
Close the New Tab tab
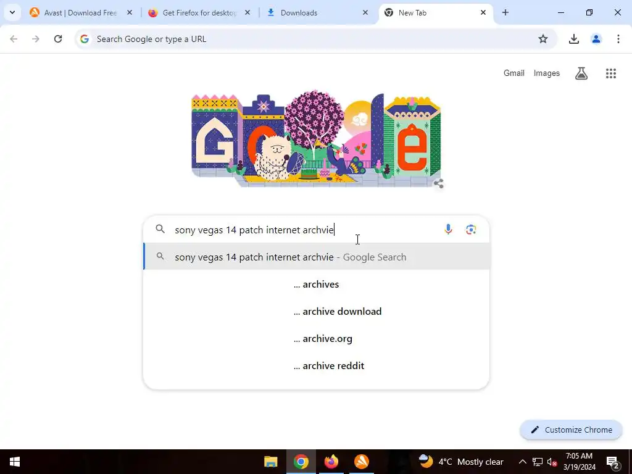tap(483, 13)
